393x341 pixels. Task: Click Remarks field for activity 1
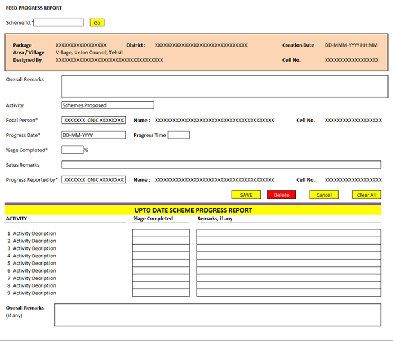click(288, 233)
